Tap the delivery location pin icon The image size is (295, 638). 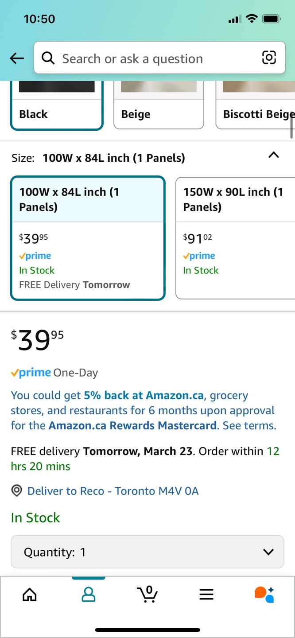(x=17, y=491)
